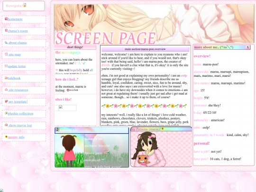Open chanie's room link
This screenshot has height=192, width=256.
tap(18, 31)
